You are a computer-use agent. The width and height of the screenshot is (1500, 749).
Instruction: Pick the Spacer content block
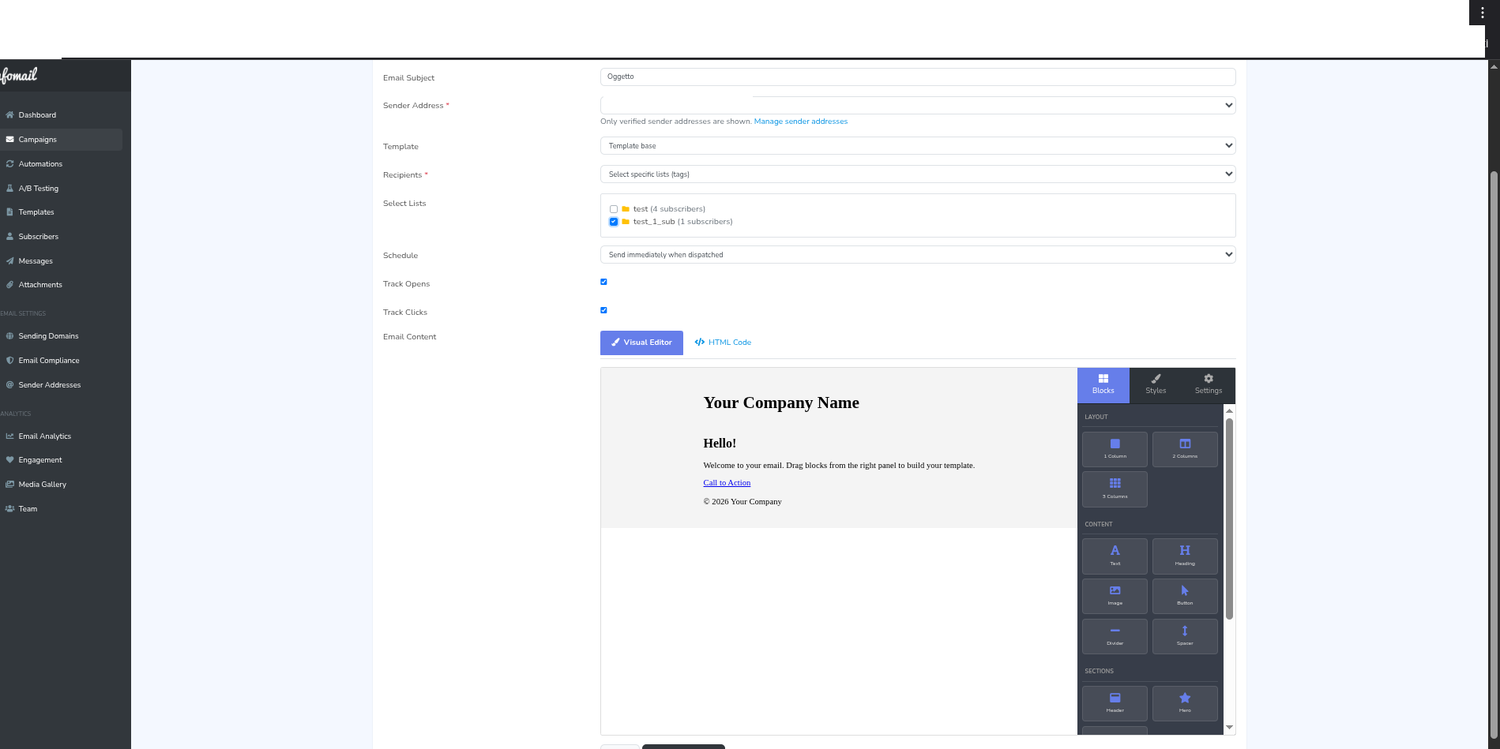[x=1184, y=636]
